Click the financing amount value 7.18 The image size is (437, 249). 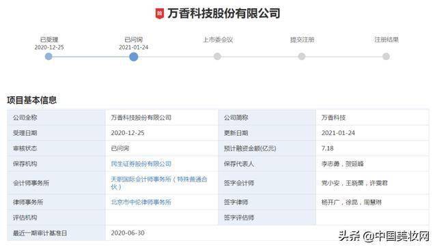pyautogui.click(x=328, y=148)
